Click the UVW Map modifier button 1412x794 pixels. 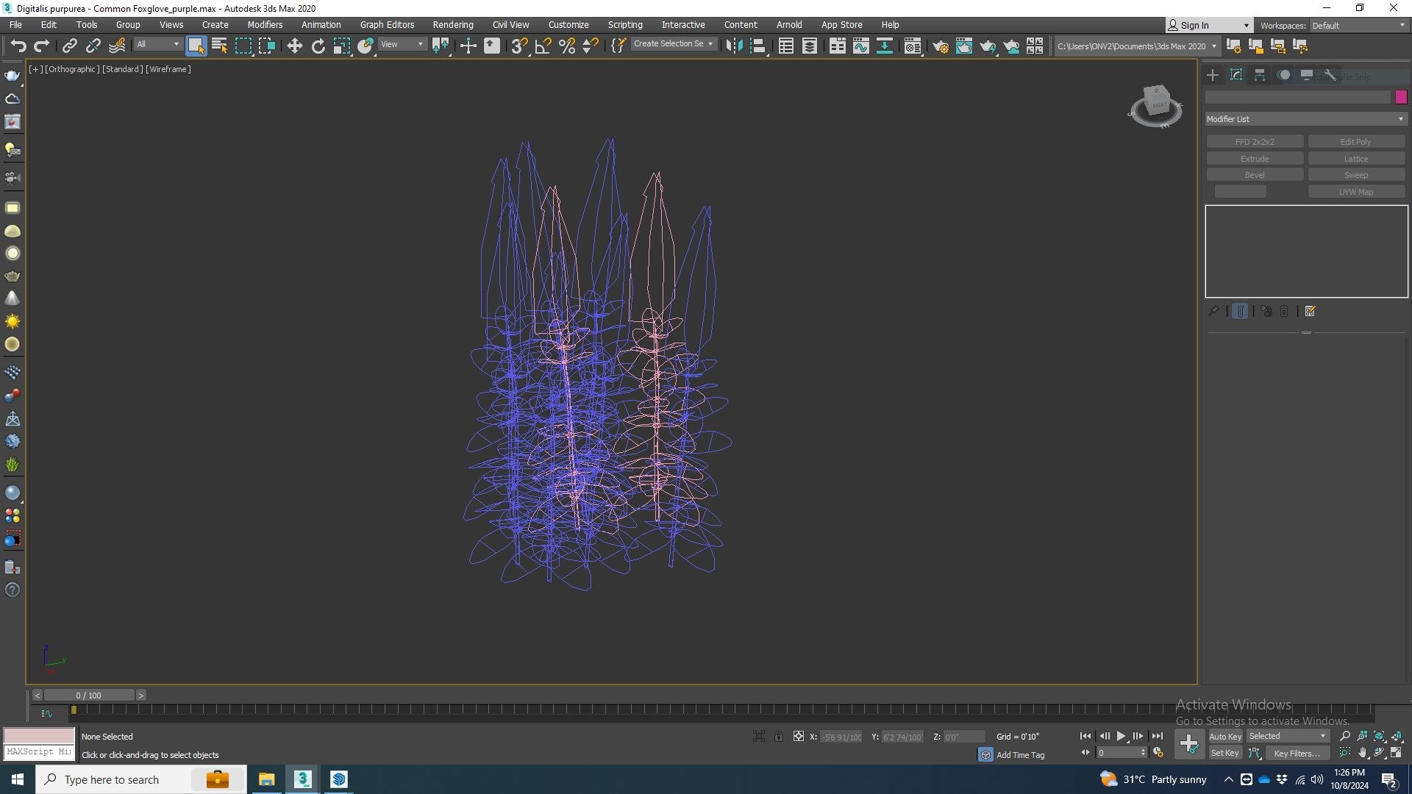(x=1356, y=192)
